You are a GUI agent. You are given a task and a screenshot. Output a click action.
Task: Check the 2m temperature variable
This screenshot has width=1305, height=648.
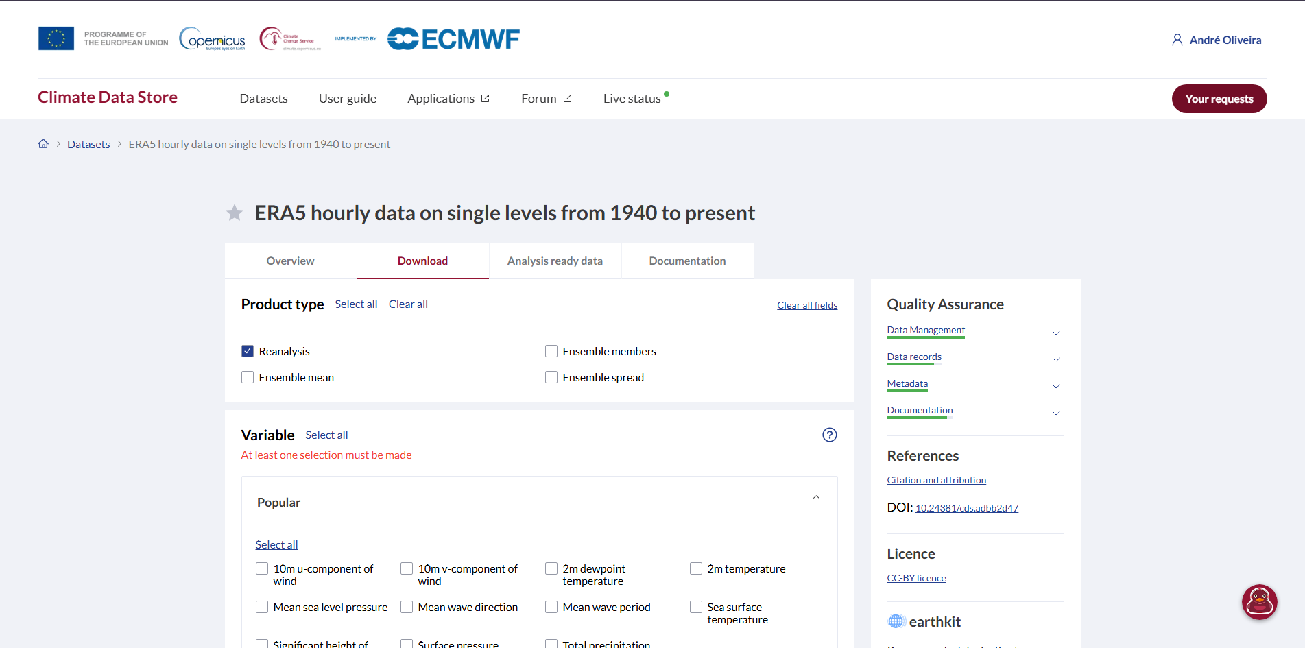pyautogui.click(x=696, y=568)
